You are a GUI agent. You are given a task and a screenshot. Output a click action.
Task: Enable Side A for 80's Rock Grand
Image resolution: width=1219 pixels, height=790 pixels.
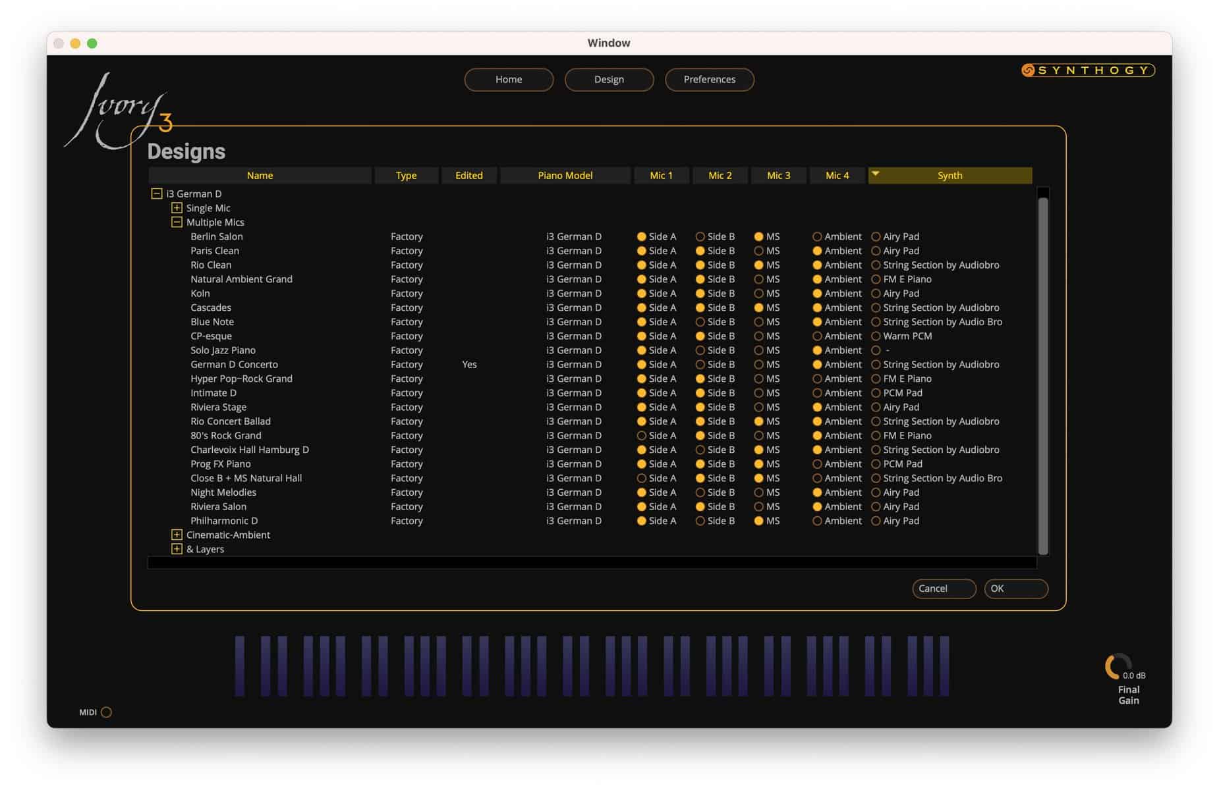tap(641, 435)
